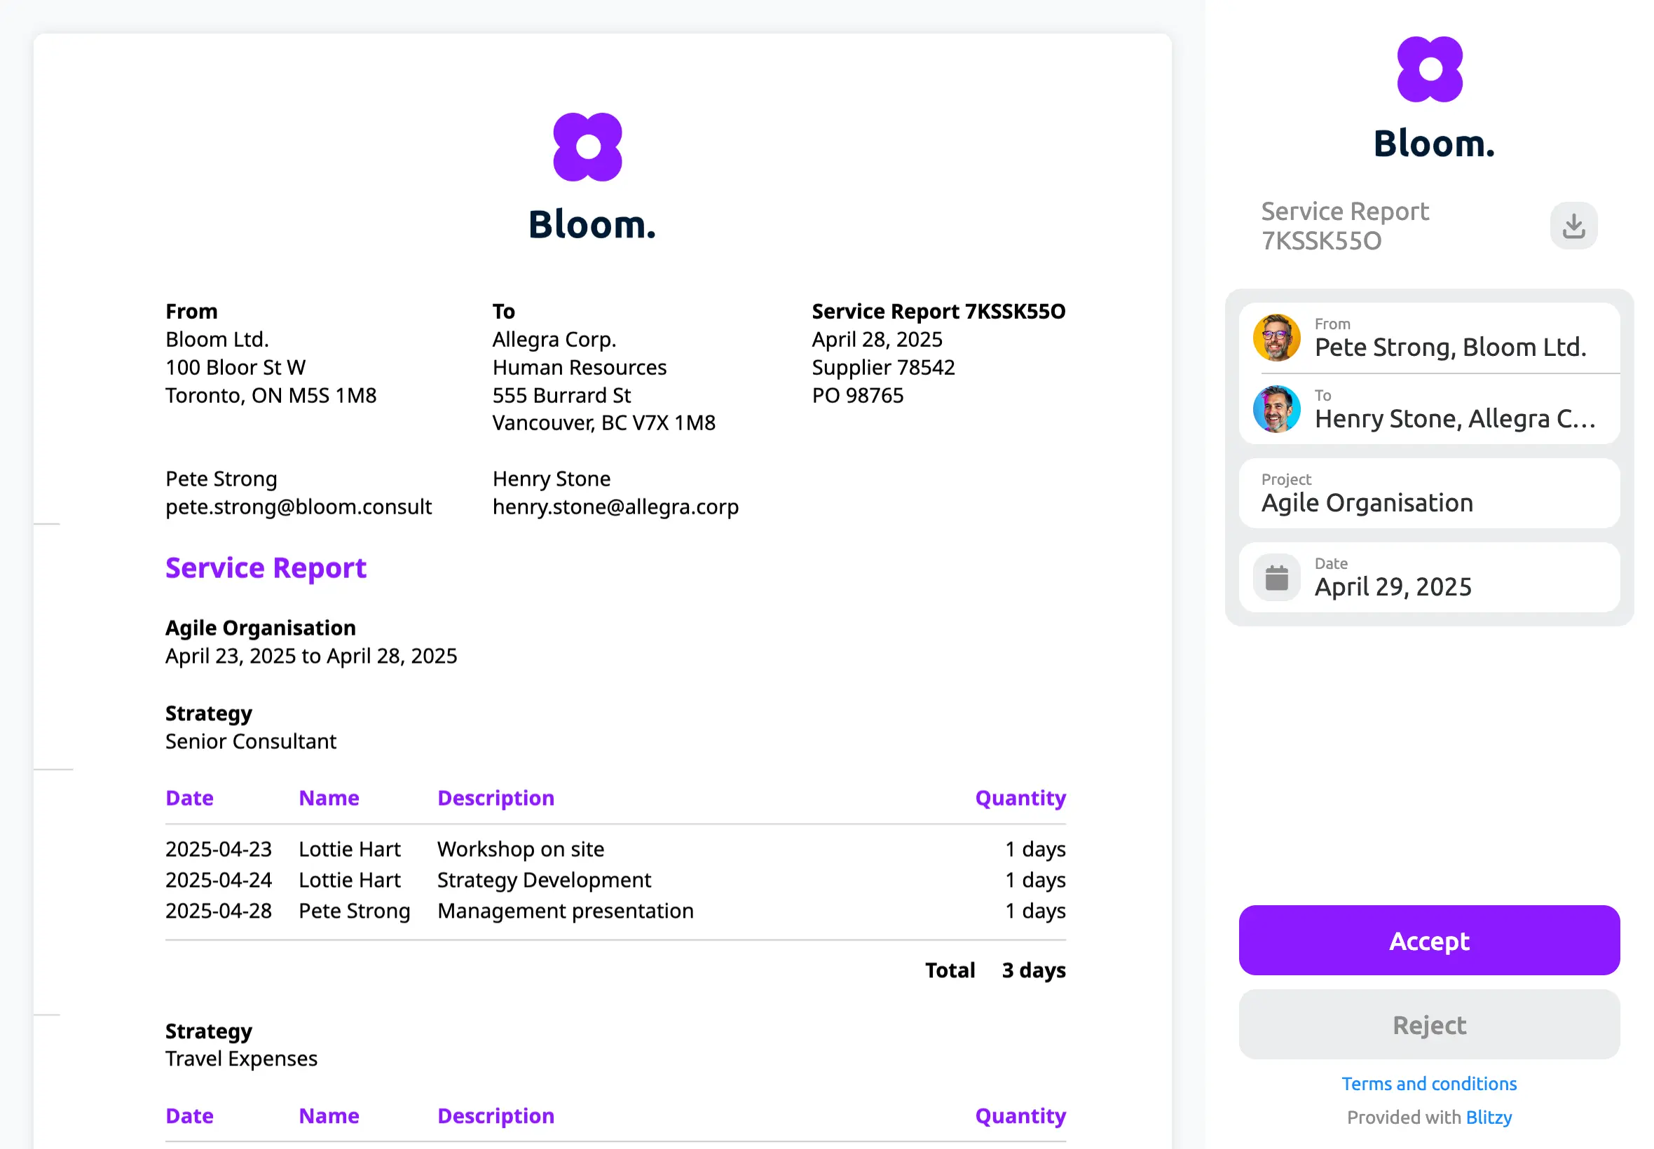Viewport: 1654px width, 1149px height.
Task: Click Pete Strong's avatar photo
Action: [1276, 338]
